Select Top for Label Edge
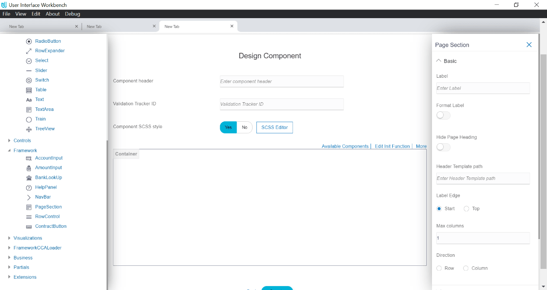The width and height of the screenshot is (547, 290). click(x=466, y=208)
